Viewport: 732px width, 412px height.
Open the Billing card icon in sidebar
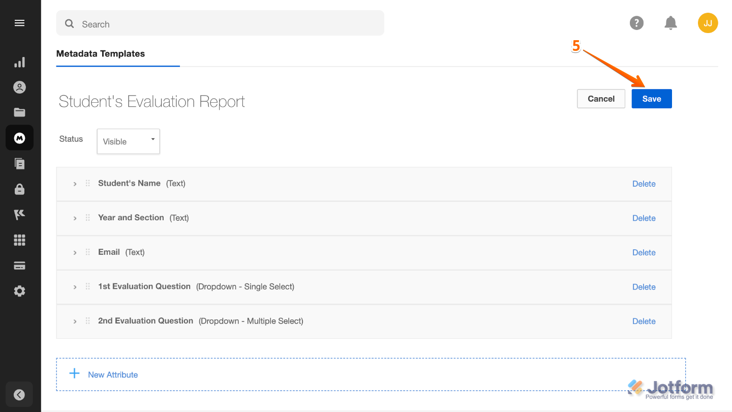19,265
